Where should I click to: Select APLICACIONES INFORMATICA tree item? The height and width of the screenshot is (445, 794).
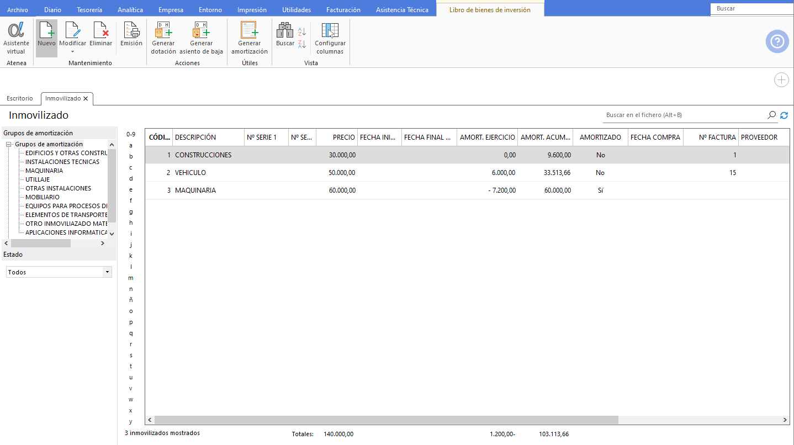point(66,232)
